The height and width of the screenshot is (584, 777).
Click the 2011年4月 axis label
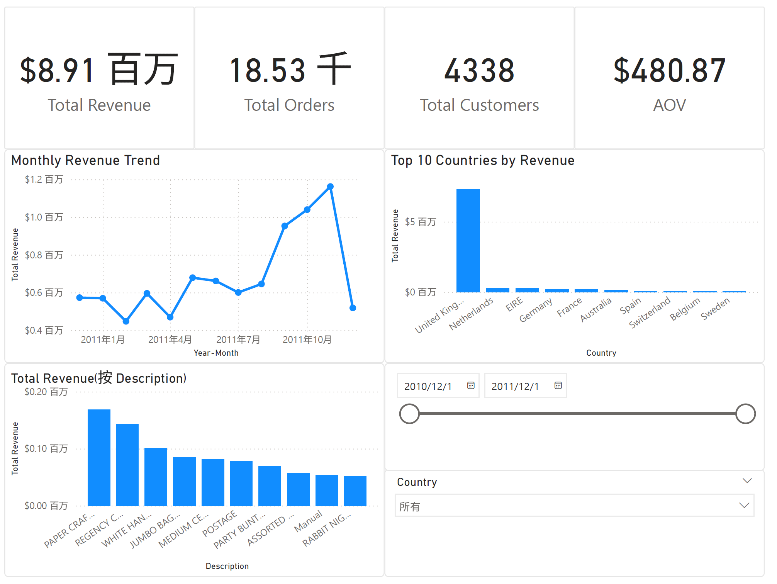170,340
